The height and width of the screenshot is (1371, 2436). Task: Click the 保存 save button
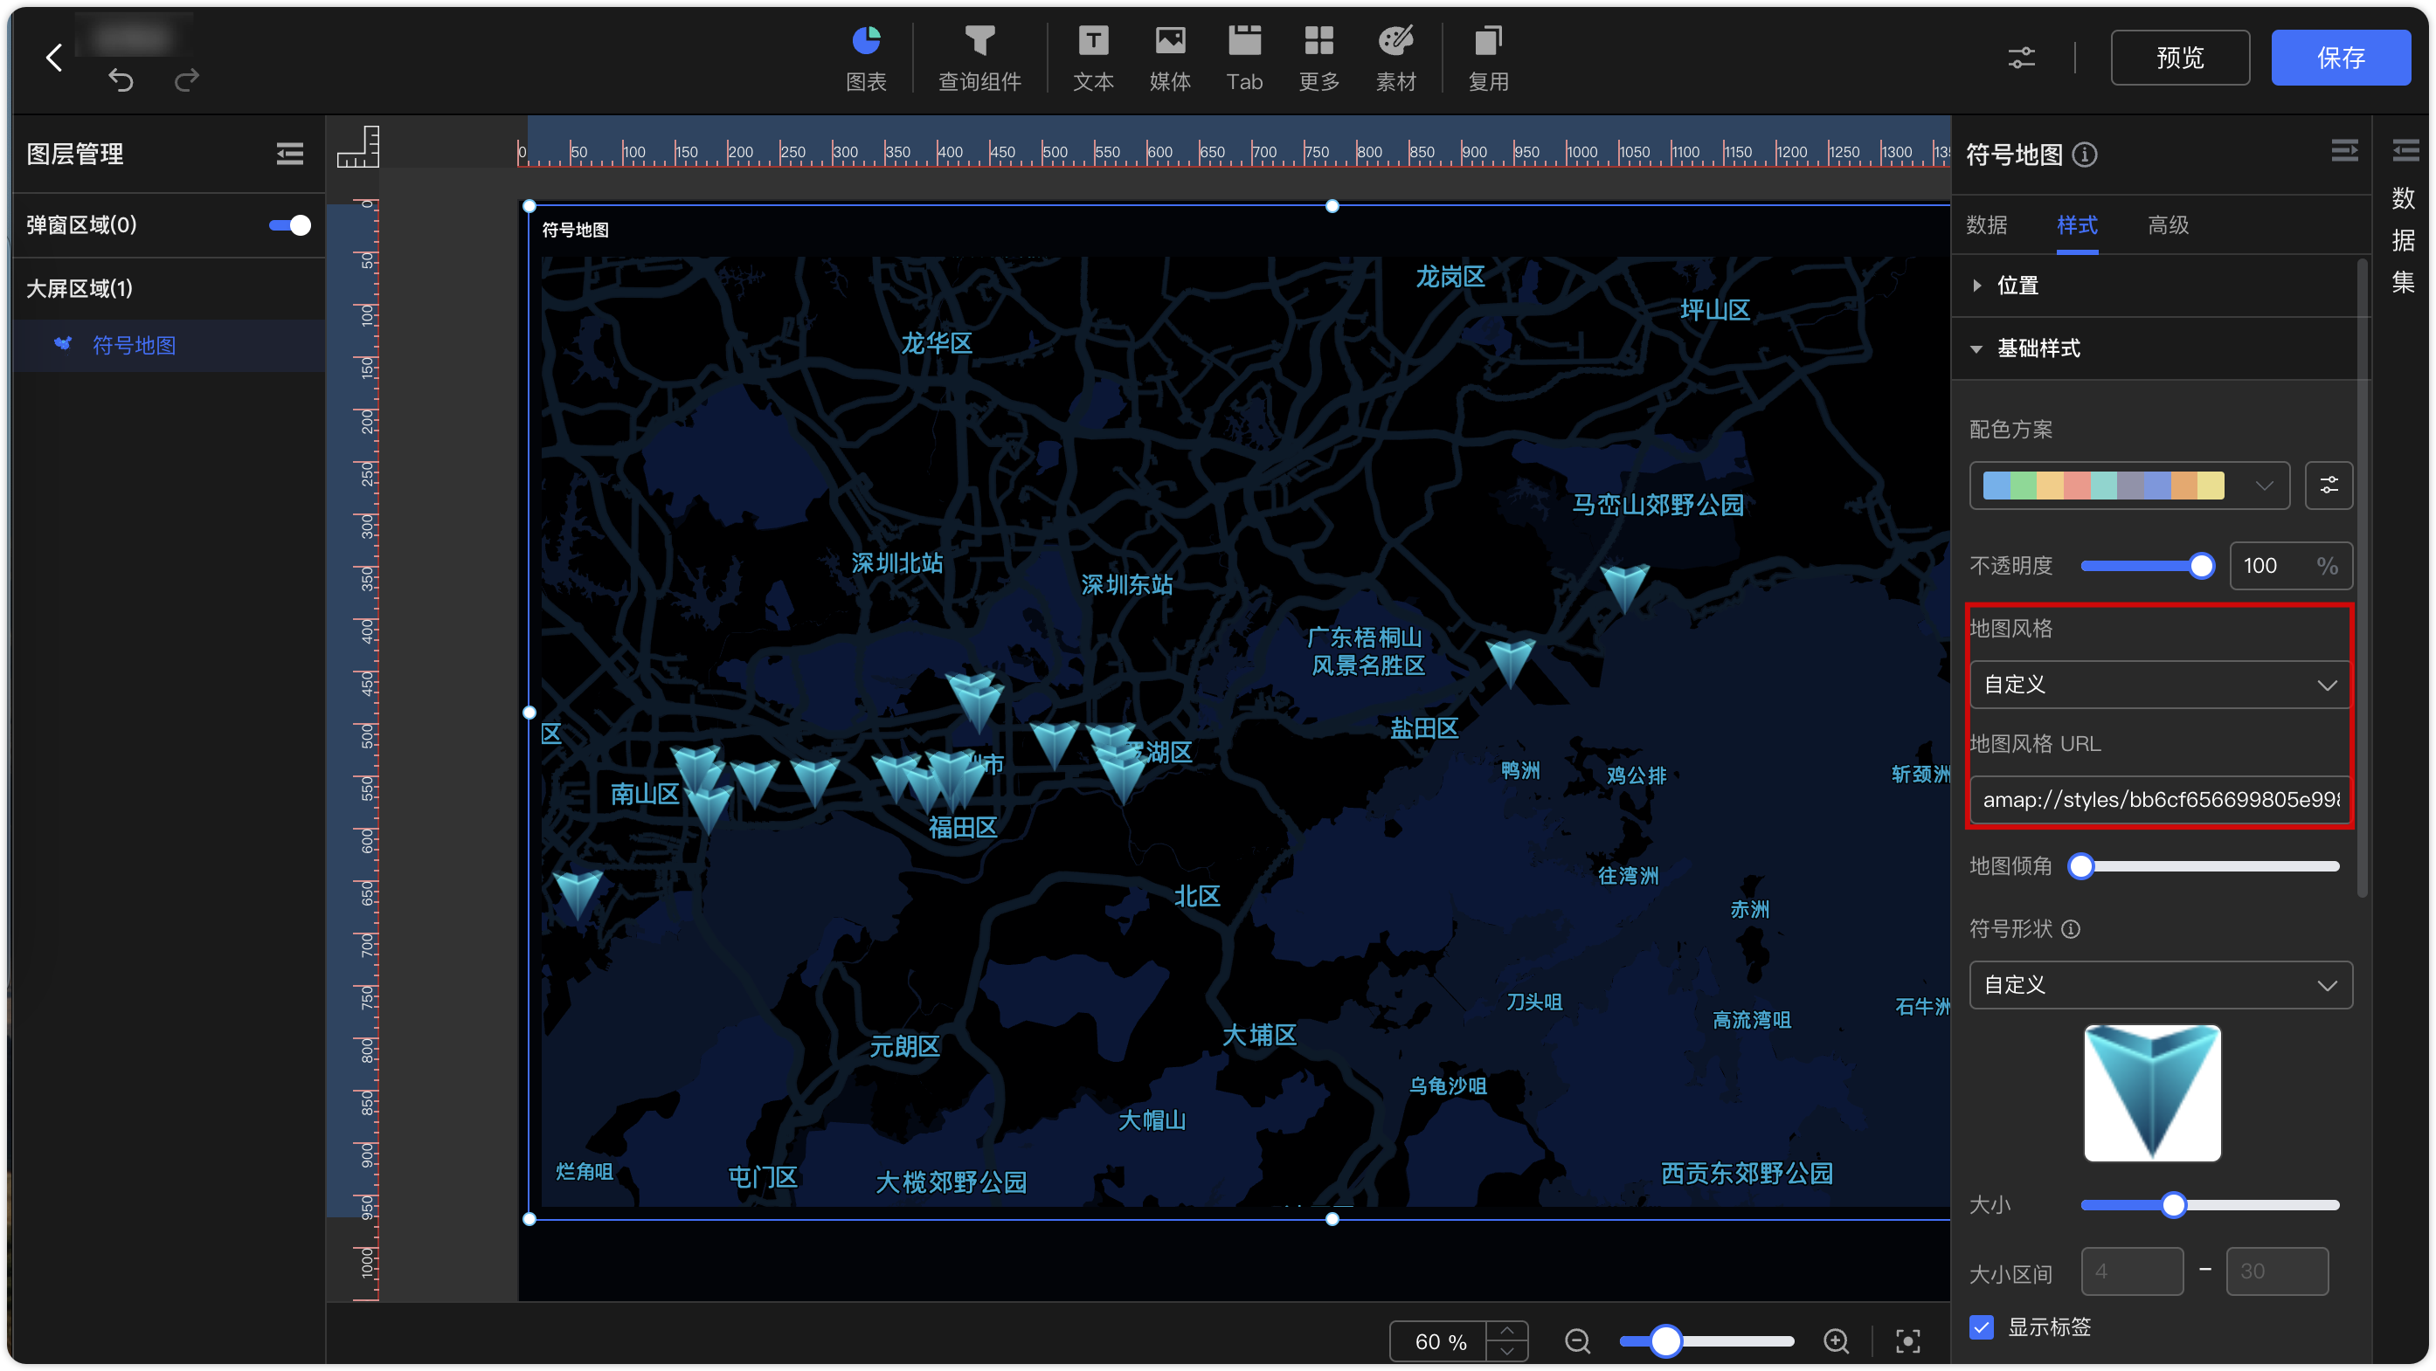pyautogui.click(x=2341, y=58)
